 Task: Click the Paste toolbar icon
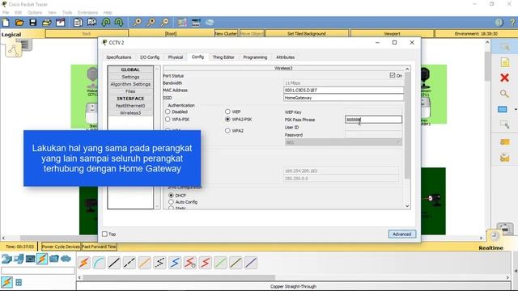pos(91,23)
